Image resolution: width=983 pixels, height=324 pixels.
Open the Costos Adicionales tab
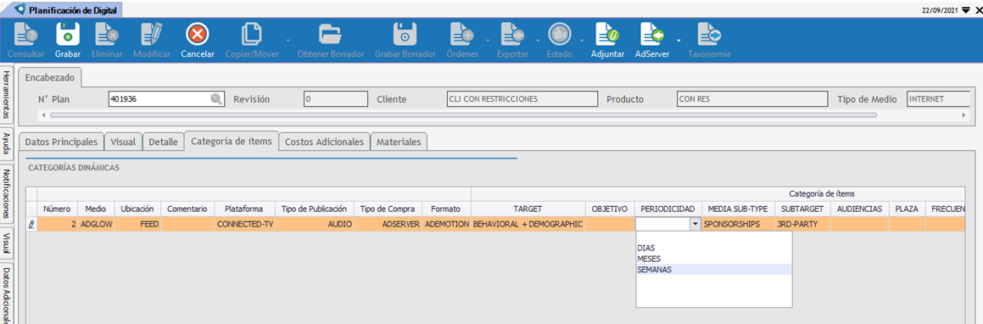pos(324,142)
